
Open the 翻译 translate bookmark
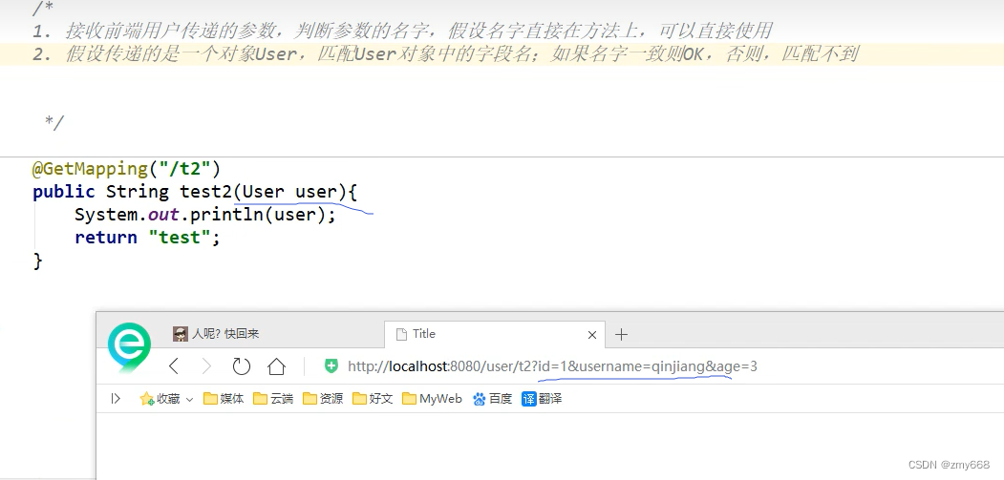point(542,399)
